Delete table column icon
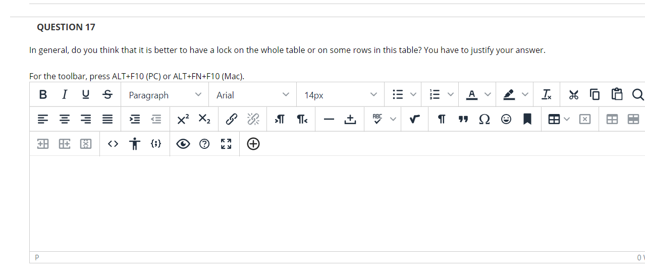This screenshot has width=645, height=280. pyautogui.click(x=85, y=144)
